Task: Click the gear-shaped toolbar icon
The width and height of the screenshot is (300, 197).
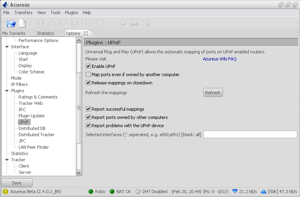Action: (89, 23)
